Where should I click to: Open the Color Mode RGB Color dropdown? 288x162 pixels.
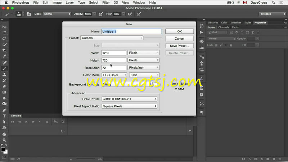(114, 75)
